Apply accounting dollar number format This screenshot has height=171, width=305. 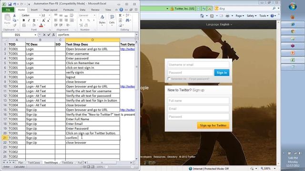pyautogui.click(x=81, y=20)
